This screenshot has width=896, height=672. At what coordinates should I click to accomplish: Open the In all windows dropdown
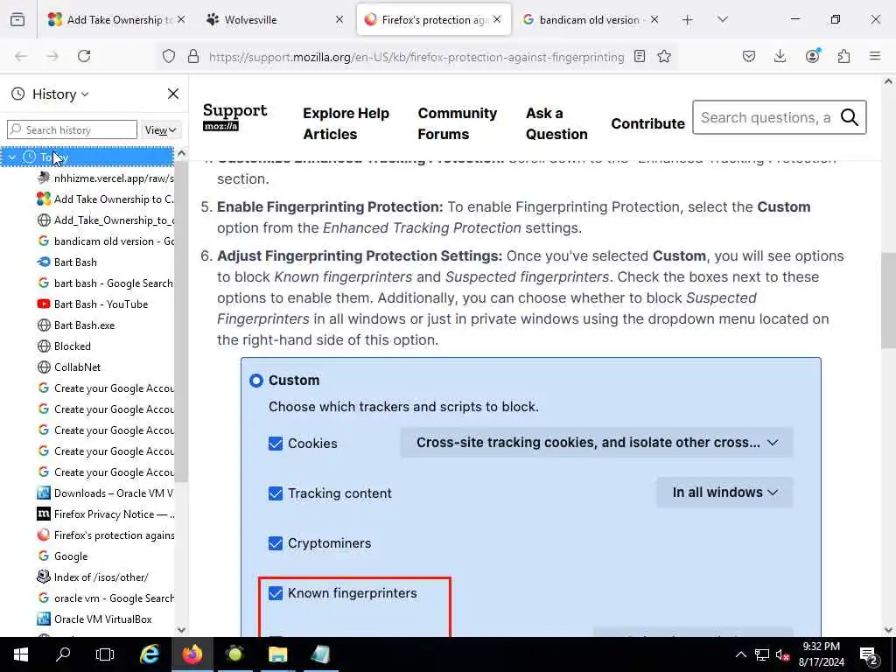[x=724, y=493]
